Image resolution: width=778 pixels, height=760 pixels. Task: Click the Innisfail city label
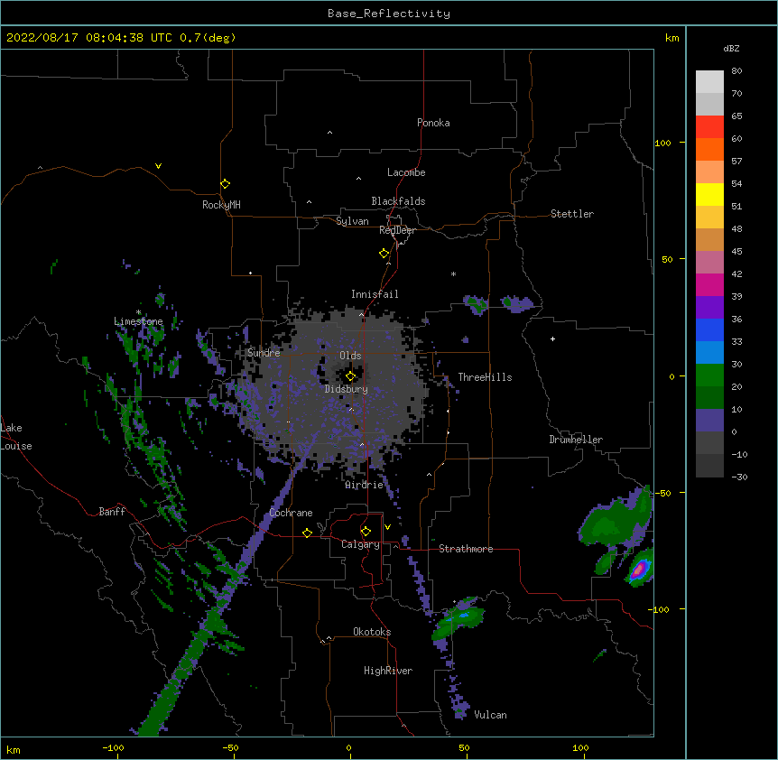click(x=375, y=294)
